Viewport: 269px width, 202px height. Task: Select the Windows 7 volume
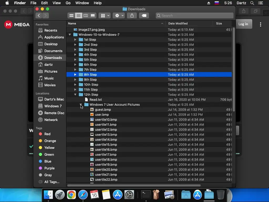tap(50, 106)
